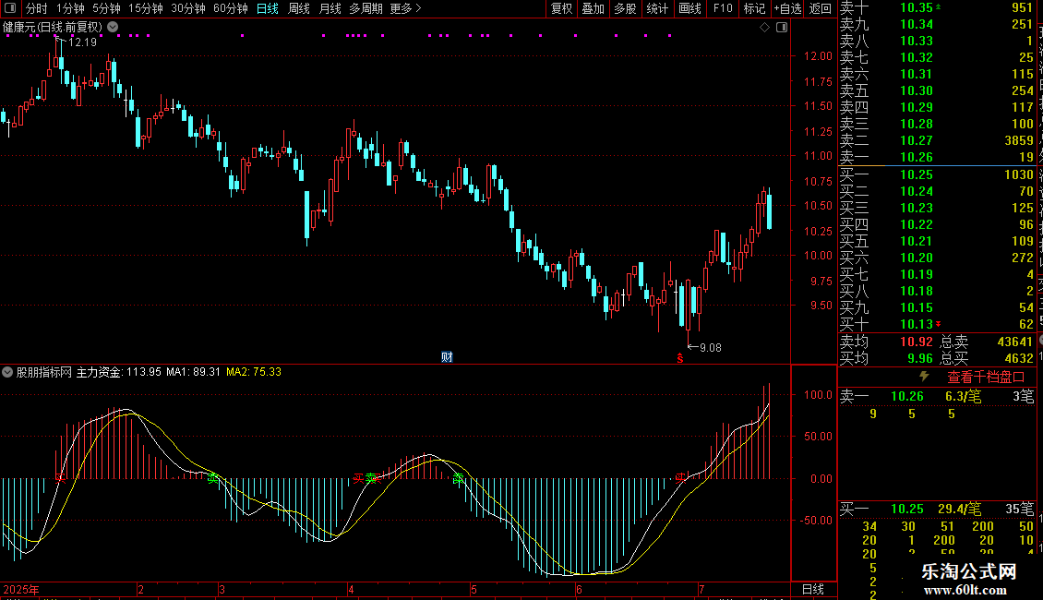Click the 买均 average price 9.96
This screenshot has width=1043, height=600.
tap(920, 358)
